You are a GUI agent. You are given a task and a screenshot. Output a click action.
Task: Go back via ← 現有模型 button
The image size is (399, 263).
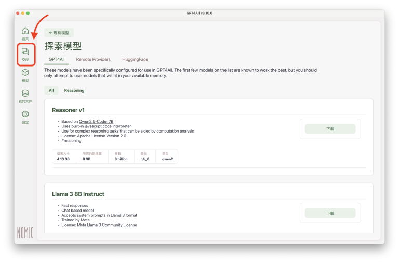tap(59, 32)
